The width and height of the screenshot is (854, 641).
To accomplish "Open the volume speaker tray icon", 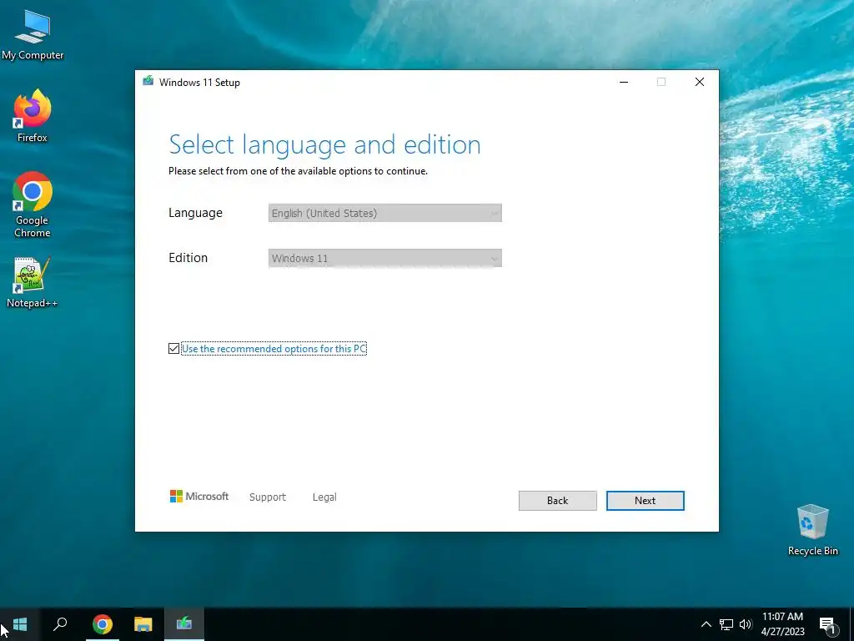I will coord(745,624).
